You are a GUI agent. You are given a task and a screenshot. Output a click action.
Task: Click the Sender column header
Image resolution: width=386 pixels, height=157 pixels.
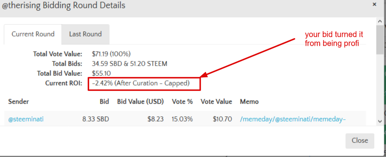[x=18, y=101]
